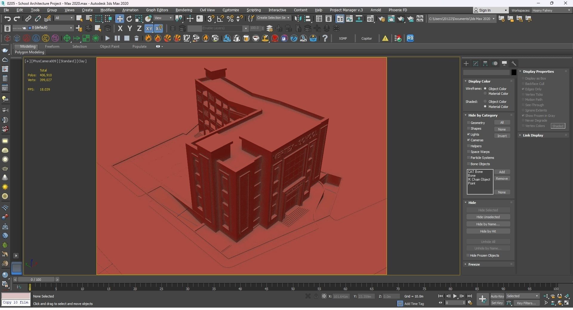The height and width of the screenshot is (310, 573).
Task: Open the Modify command panel tab
Action: [476, 63]
